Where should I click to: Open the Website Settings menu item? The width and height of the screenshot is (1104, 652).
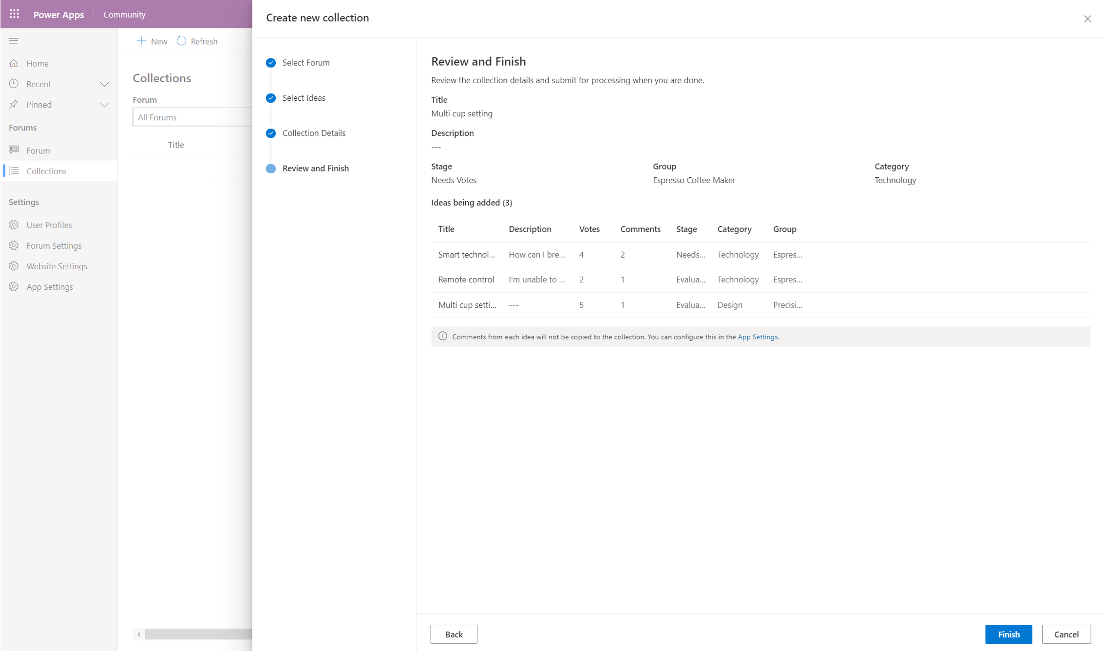(57, 265)
